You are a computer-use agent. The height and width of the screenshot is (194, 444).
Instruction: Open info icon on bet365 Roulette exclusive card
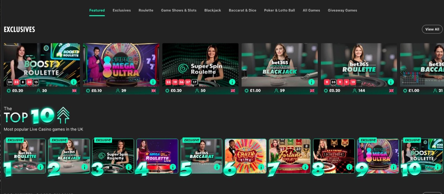(x=391, y=82)
